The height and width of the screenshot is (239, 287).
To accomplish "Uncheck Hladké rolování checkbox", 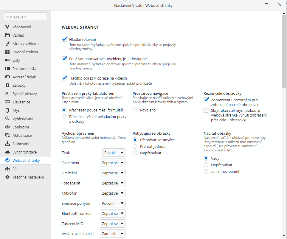I will [64, 39].
